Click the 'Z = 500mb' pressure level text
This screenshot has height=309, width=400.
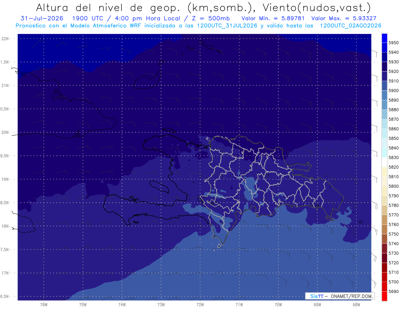point(210,18)
